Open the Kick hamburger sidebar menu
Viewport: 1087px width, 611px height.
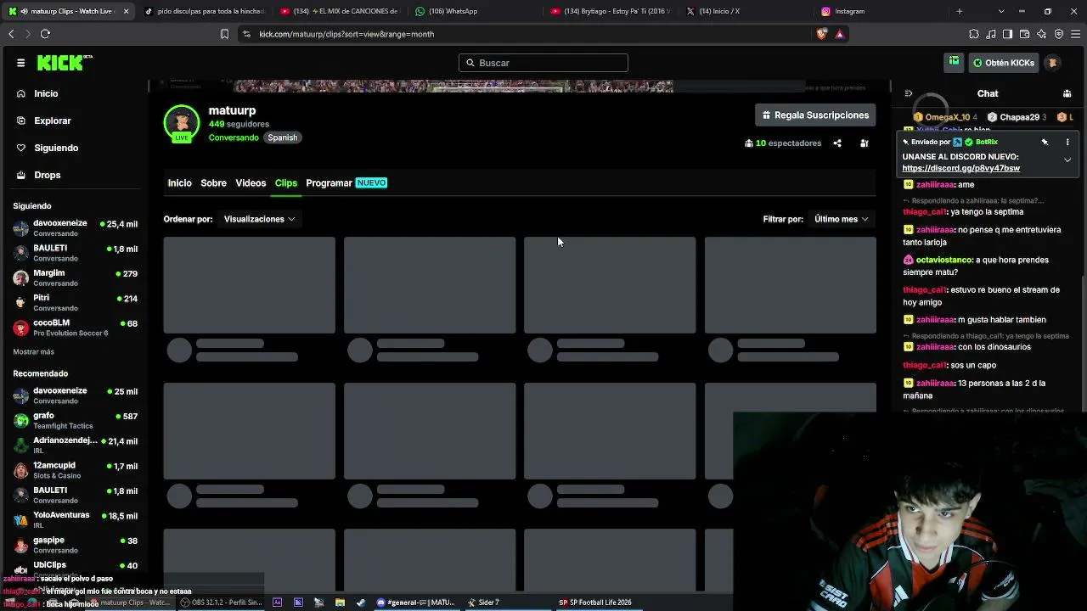pyautogui.click(x=20, y=63)
